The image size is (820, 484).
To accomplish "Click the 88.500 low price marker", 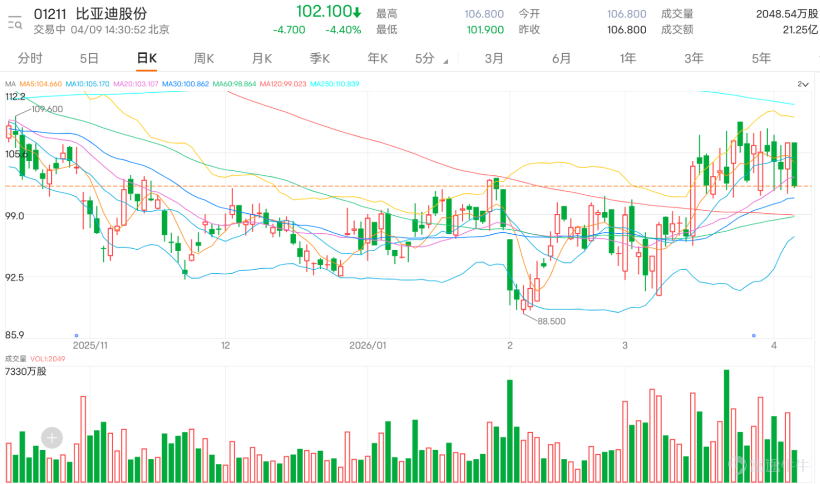I will coord(551,321).
